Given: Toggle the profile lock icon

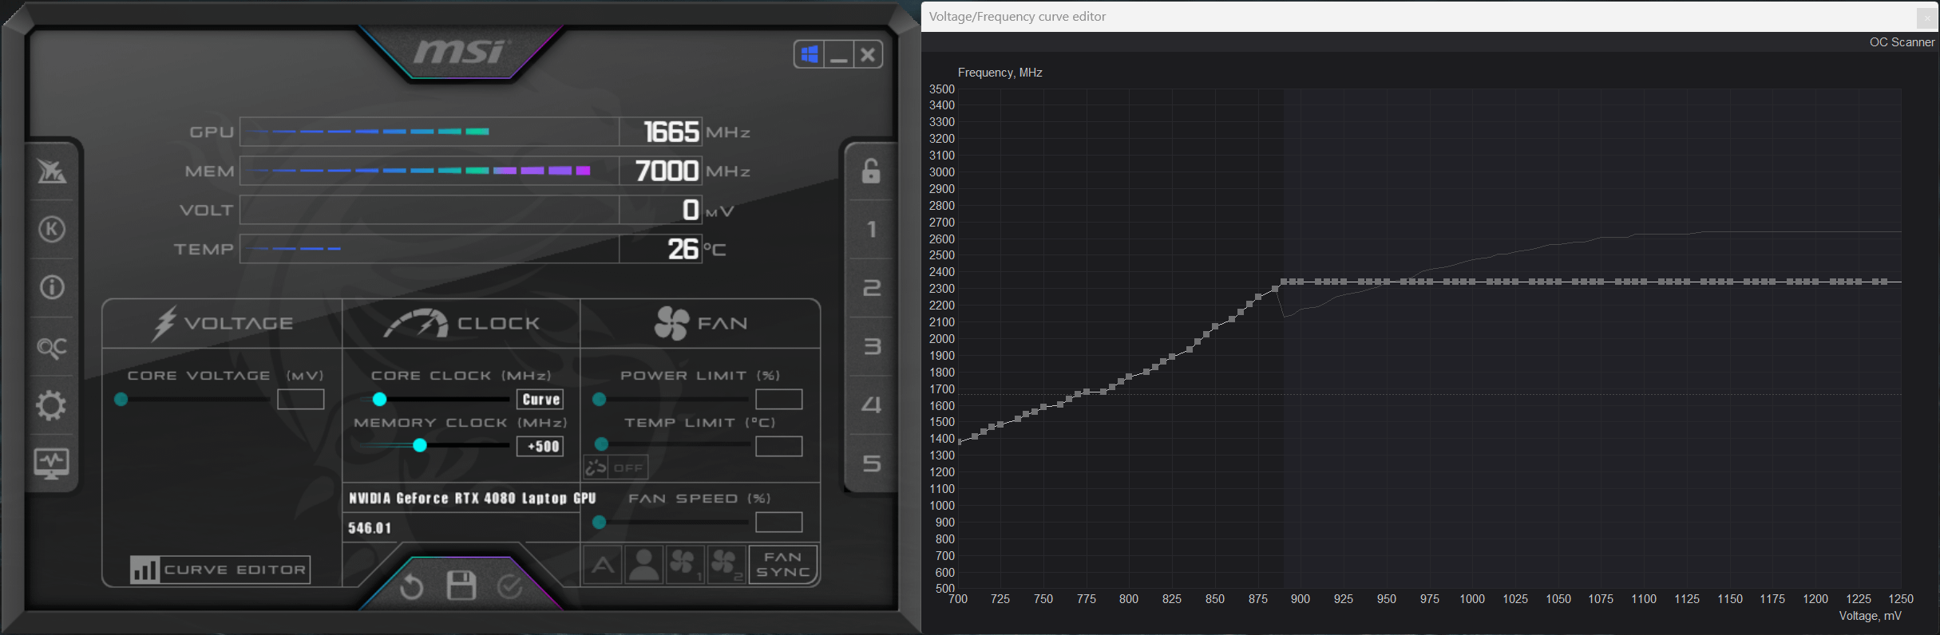Looking at the screenshot, I should point(871,171).
